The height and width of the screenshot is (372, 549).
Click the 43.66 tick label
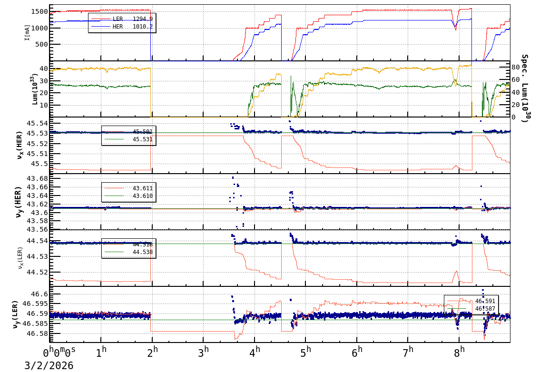tap(38, 187)
